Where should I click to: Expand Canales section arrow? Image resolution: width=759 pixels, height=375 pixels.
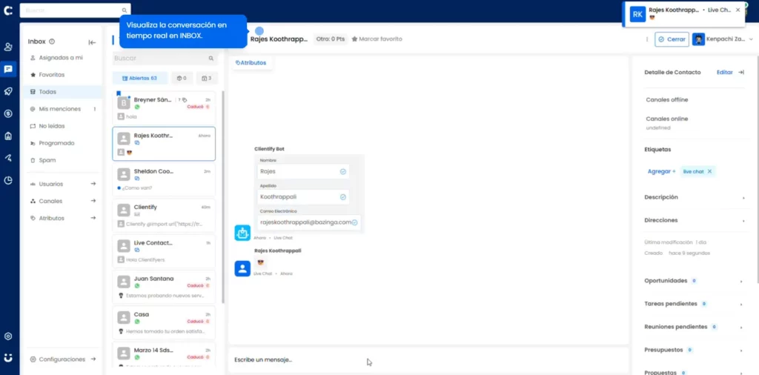(93, 201)
